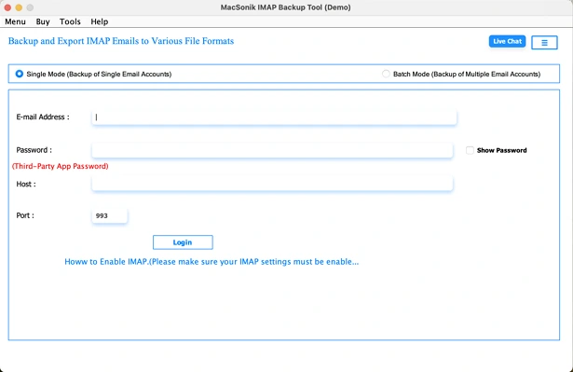This screenshot has width=573, height=372.
Task: Open the Menu menu
Action: [15, 21]
